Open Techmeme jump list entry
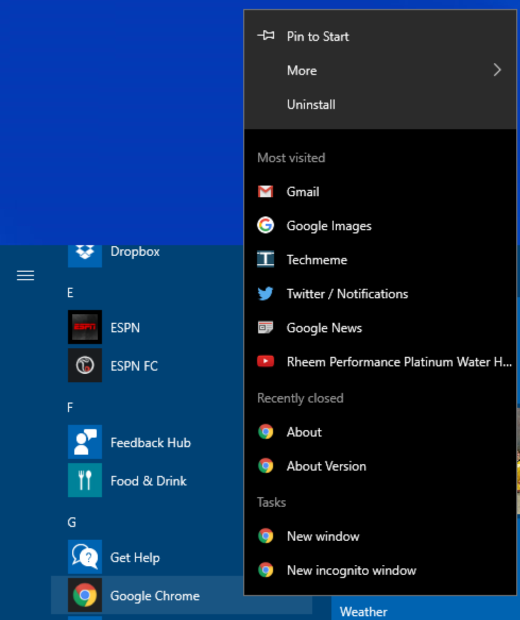Viewport: 520px width, 620px height. pyautogui.click(x=380, y=260)
